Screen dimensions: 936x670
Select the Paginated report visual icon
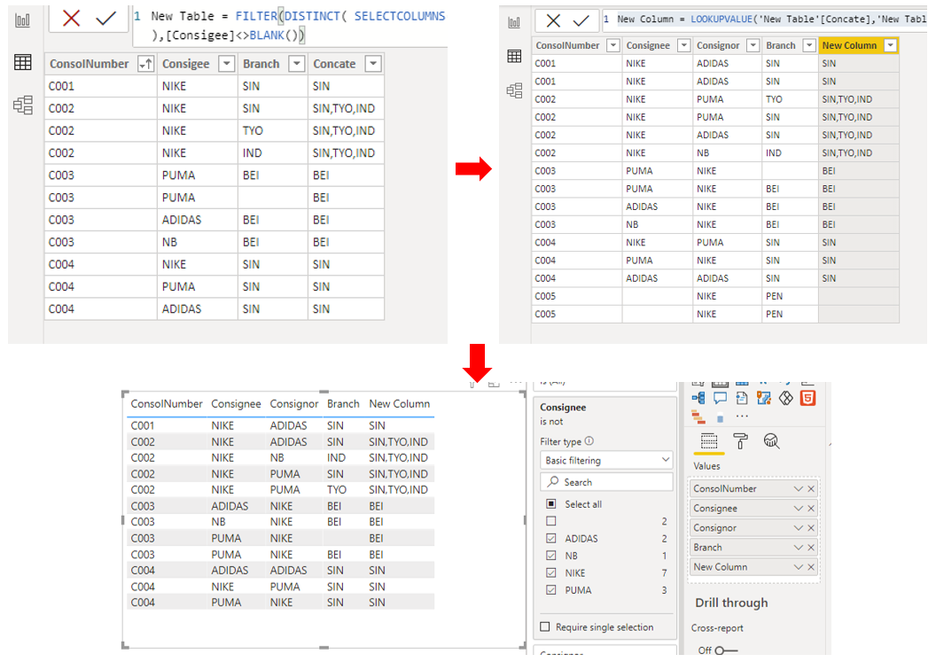(742, 398)
